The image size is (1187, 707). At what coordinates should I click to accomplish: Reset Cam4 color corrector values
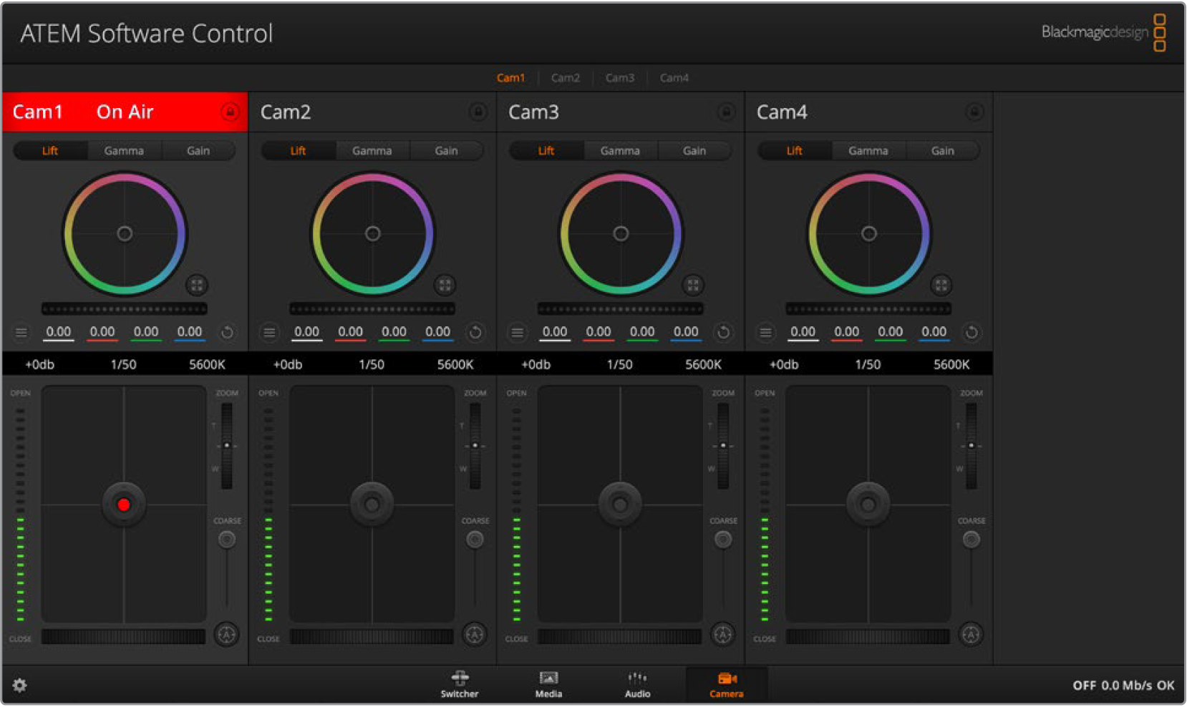click(971, 332)
